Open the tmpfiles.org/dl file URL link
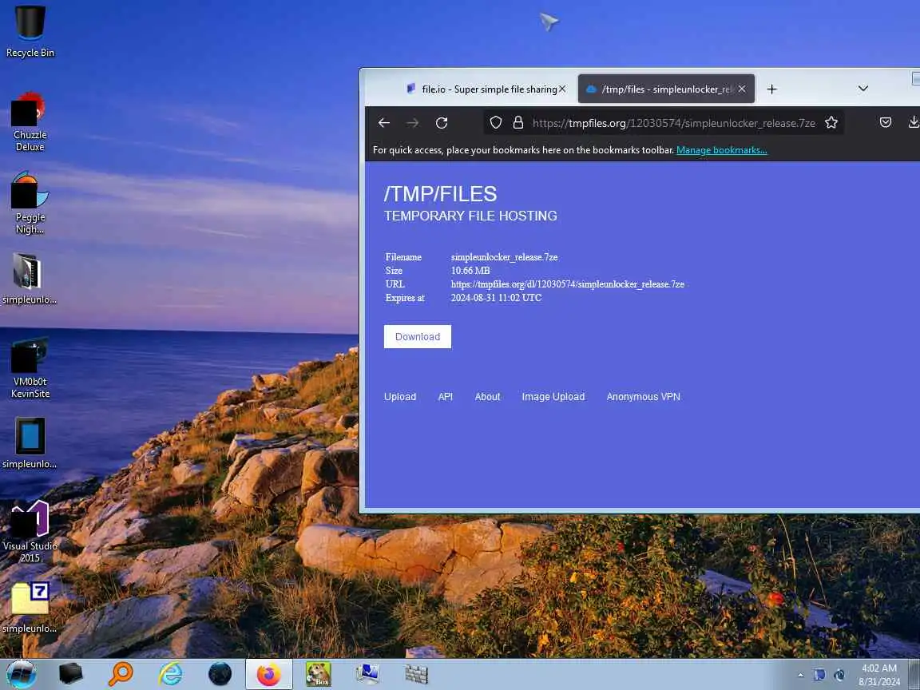 [x=567, y=284]
